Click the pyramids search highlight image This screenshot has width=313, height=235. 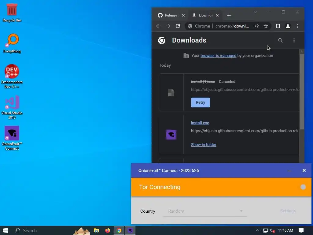click(x=81, y=231)
